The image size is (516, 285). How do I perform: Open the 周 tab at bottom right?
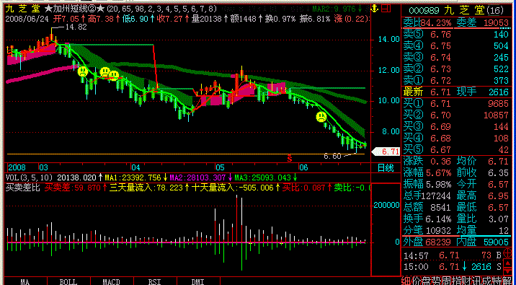coord(447,281)
